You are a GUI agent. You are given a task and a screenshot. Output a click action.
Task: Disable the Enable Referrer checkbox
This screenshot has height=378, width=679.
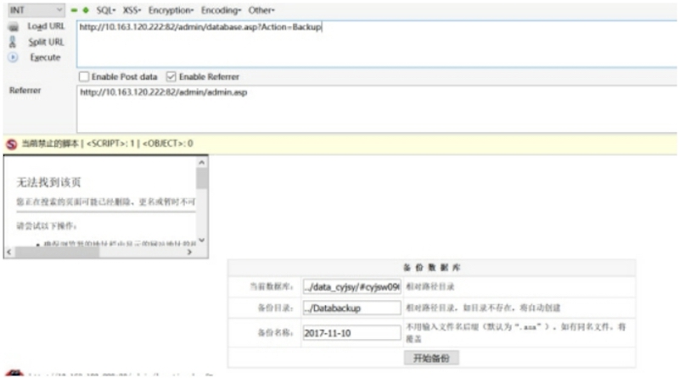171,76
